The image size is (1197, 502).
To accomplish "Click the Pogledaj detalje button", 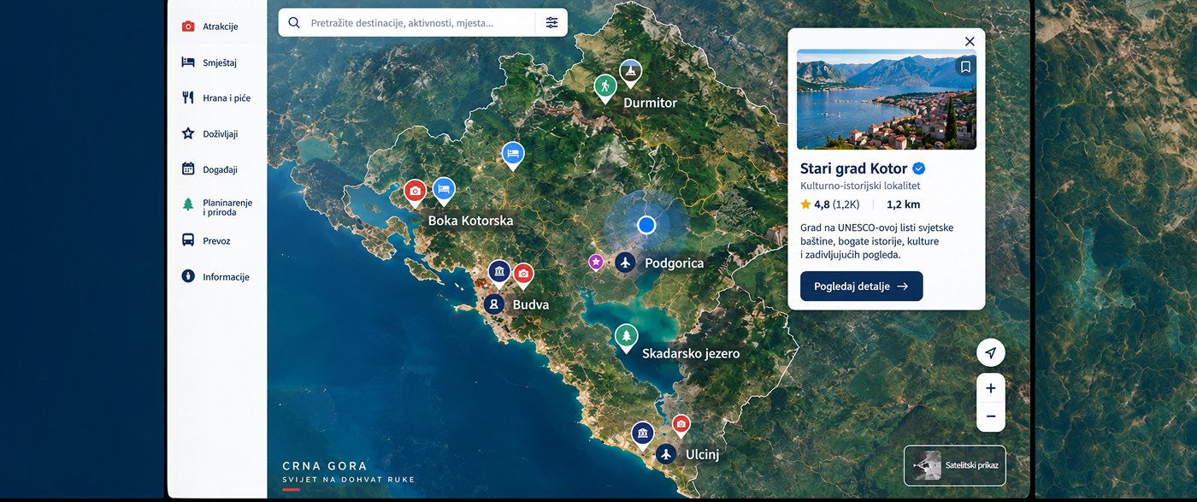I will click(861, 286).
